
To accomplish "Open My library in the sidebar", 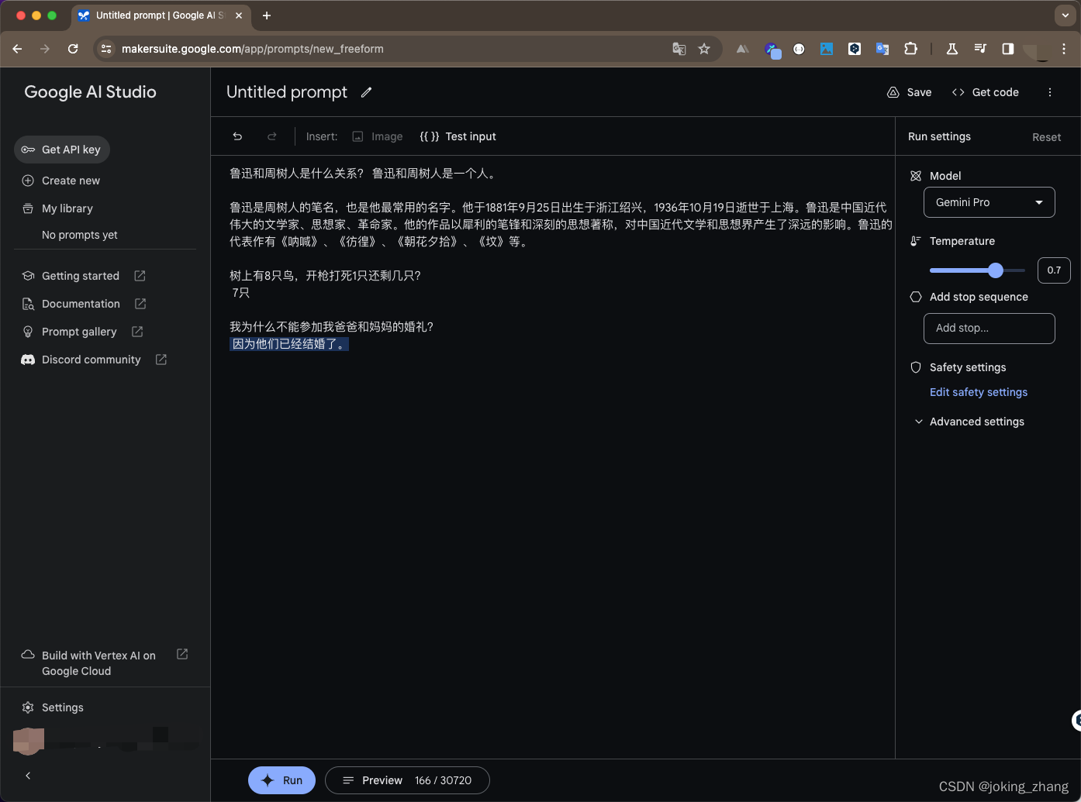I will 58,208.
